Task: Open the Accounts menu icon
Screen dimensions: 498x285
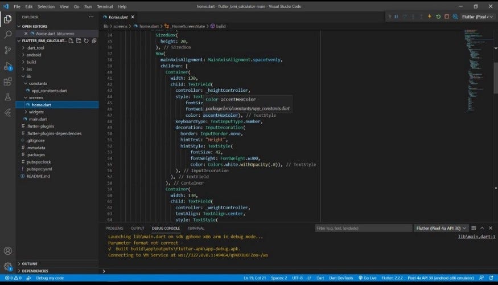Action: (x=7, y=251)
